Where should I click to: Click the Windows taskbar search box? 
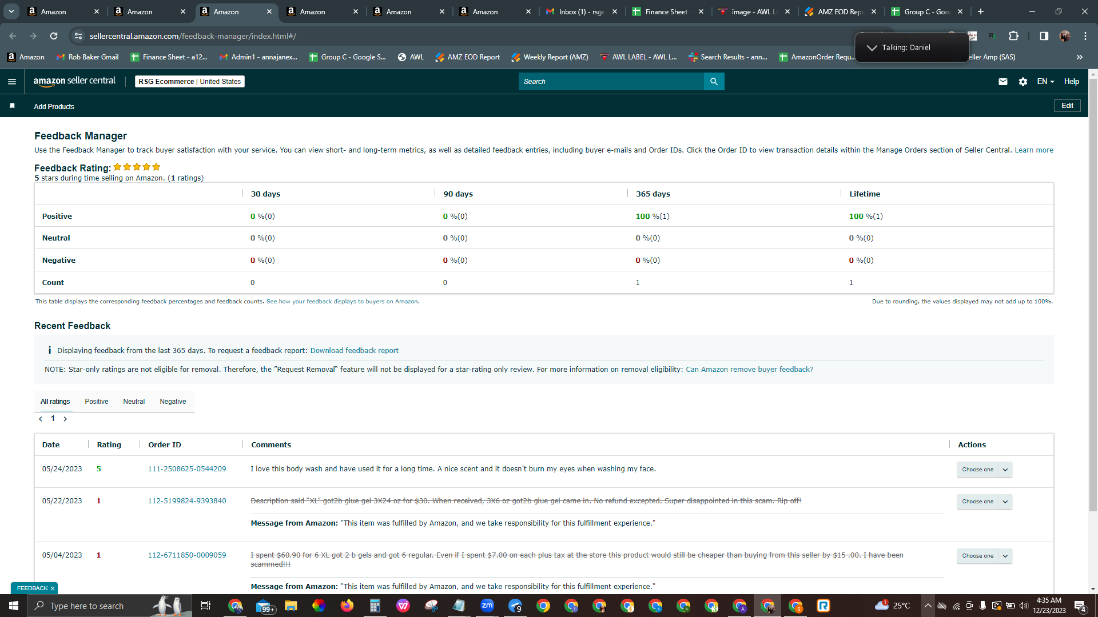109,606
